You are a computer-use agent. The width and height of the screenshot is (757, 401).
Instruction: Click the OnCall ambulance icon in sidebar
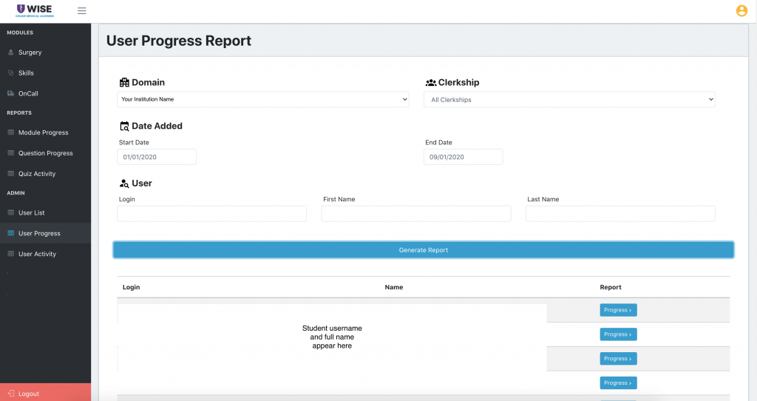[x=10, y=94]
